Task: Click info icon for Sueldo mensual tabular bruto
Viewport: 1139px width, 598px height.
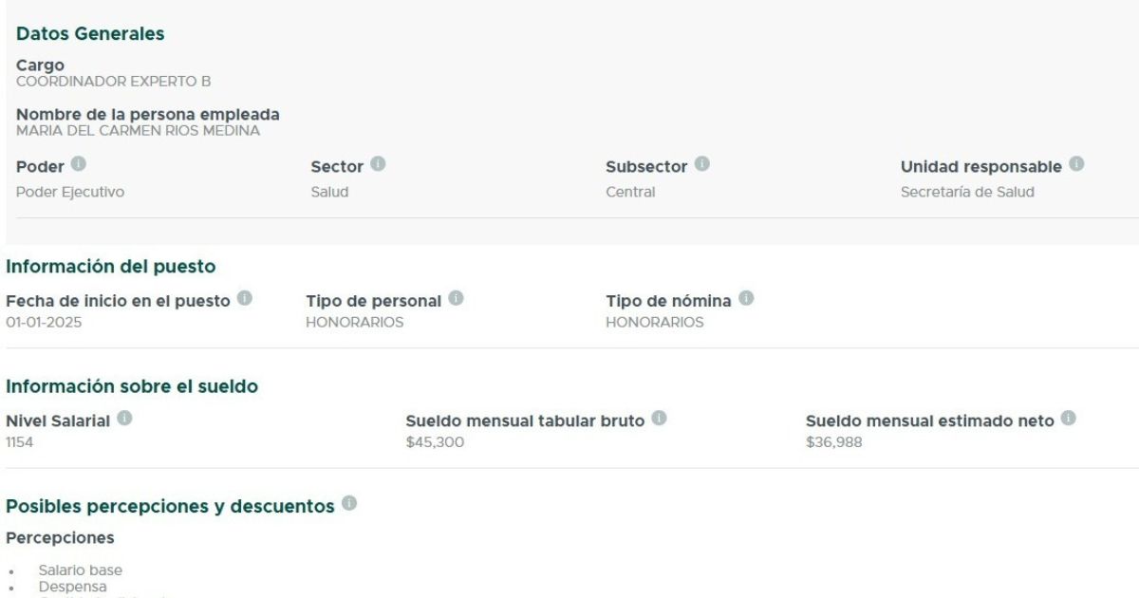Action: [x=659, y=419]
